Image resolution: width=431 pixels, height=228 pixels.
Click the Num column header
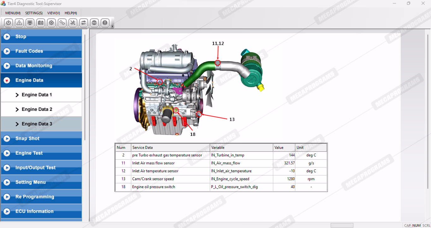[x=123, y=148]
